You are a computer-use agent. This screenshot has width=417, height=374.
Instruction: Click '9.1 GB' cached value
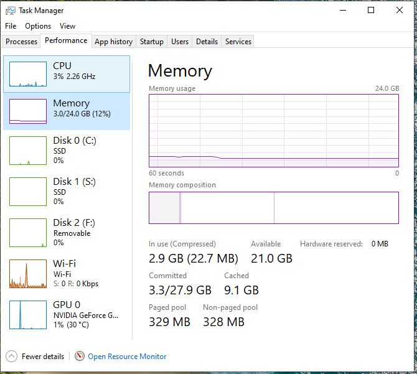(x=241, y=290)
